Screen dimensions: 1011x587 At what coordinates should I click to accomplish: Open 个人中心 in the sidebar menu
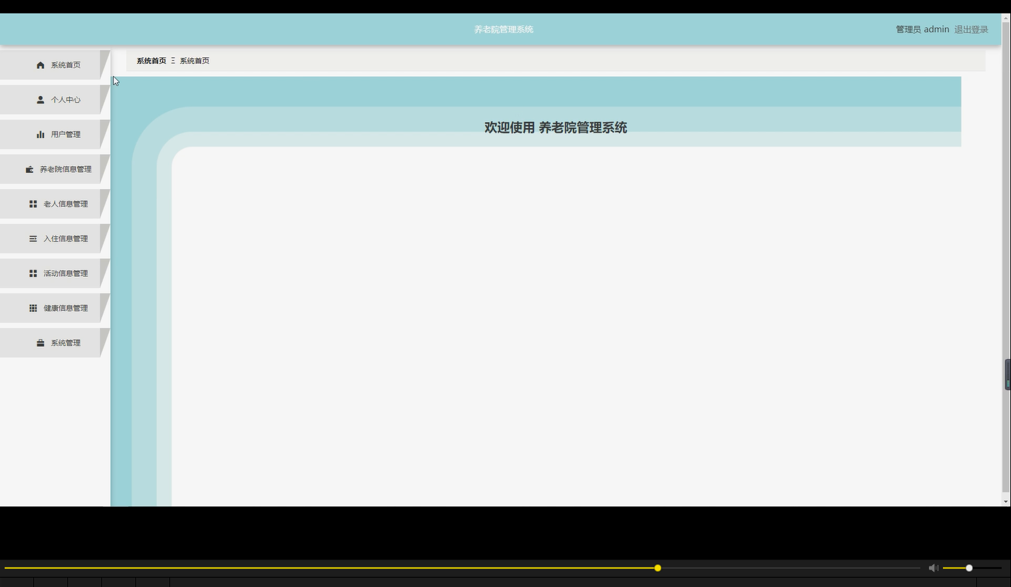55,99
